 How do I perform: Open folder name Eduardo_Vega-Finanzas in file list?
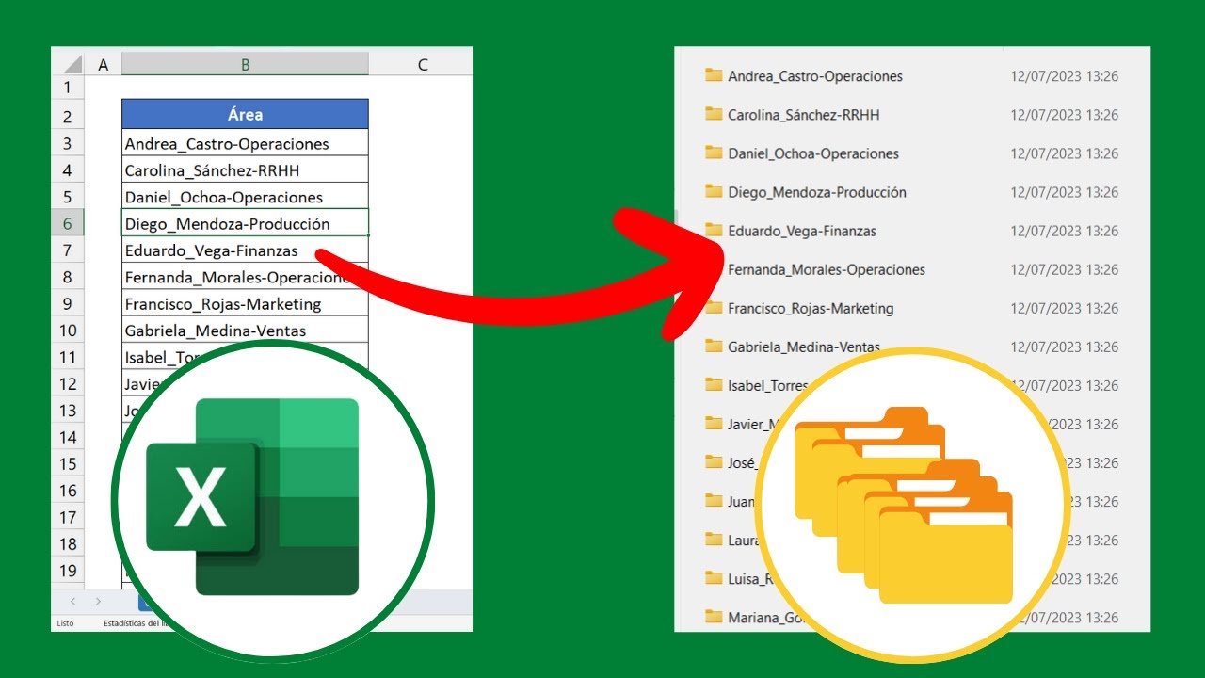tap(802, 231)
